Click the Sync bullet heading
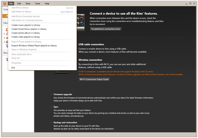This screenshot has width=198, height=138. [x=56, y=107]
